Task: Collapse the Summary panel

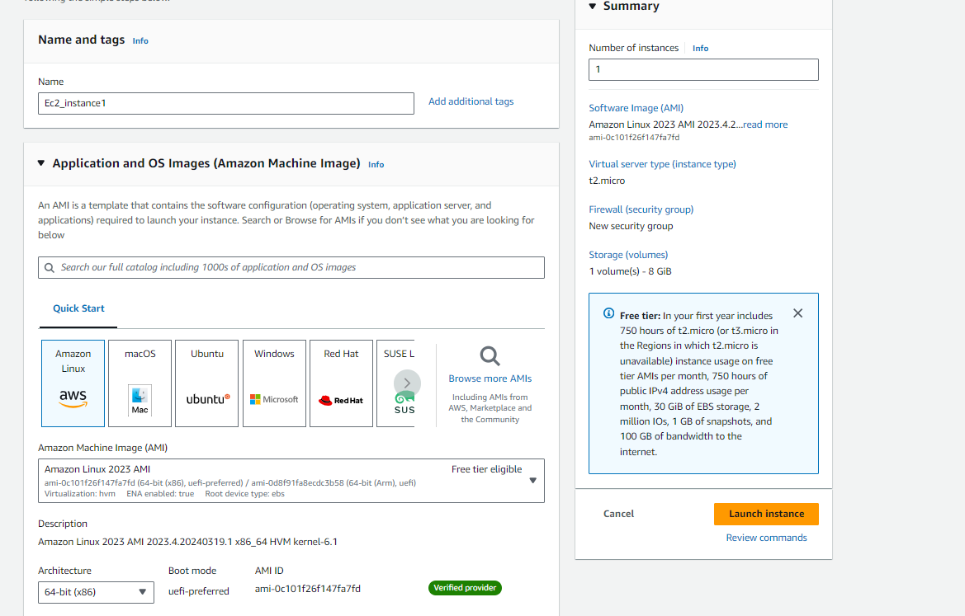Action: (x=592, y=6)
